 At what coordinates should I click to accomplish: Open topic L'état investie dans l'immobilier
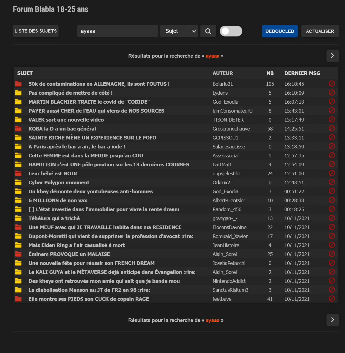(104, 209)
